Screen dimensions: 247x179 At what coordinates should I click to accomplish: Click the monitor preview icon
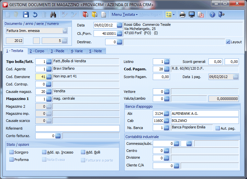192,15
